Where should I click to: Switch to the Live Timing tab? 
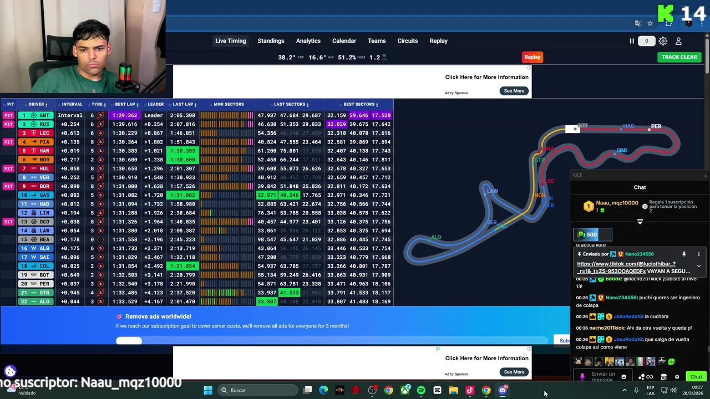pyautogui.click(x=230, y=41)
